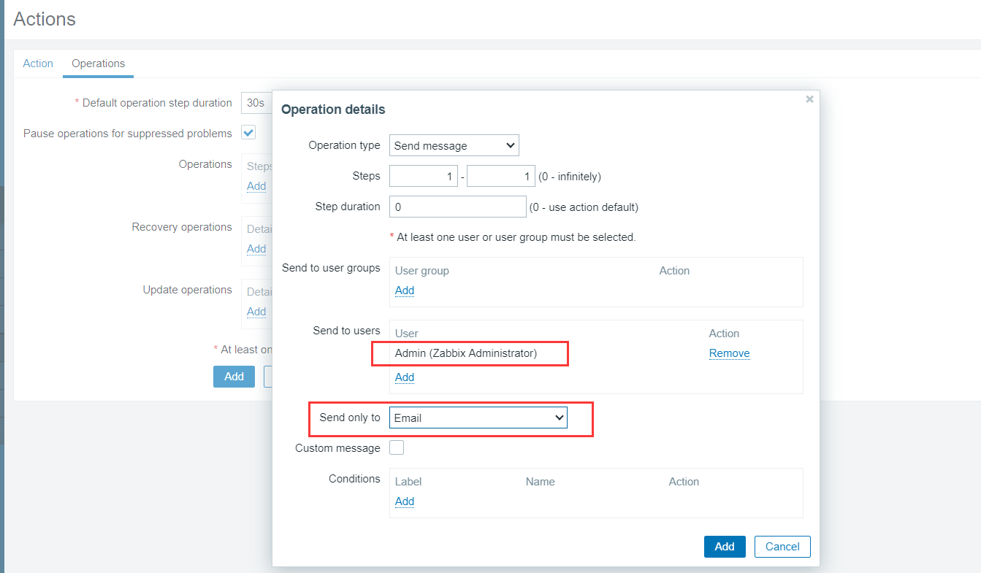981x573 pixels.
Task: Add a recovery operation
Action: (x=256, y=249)
